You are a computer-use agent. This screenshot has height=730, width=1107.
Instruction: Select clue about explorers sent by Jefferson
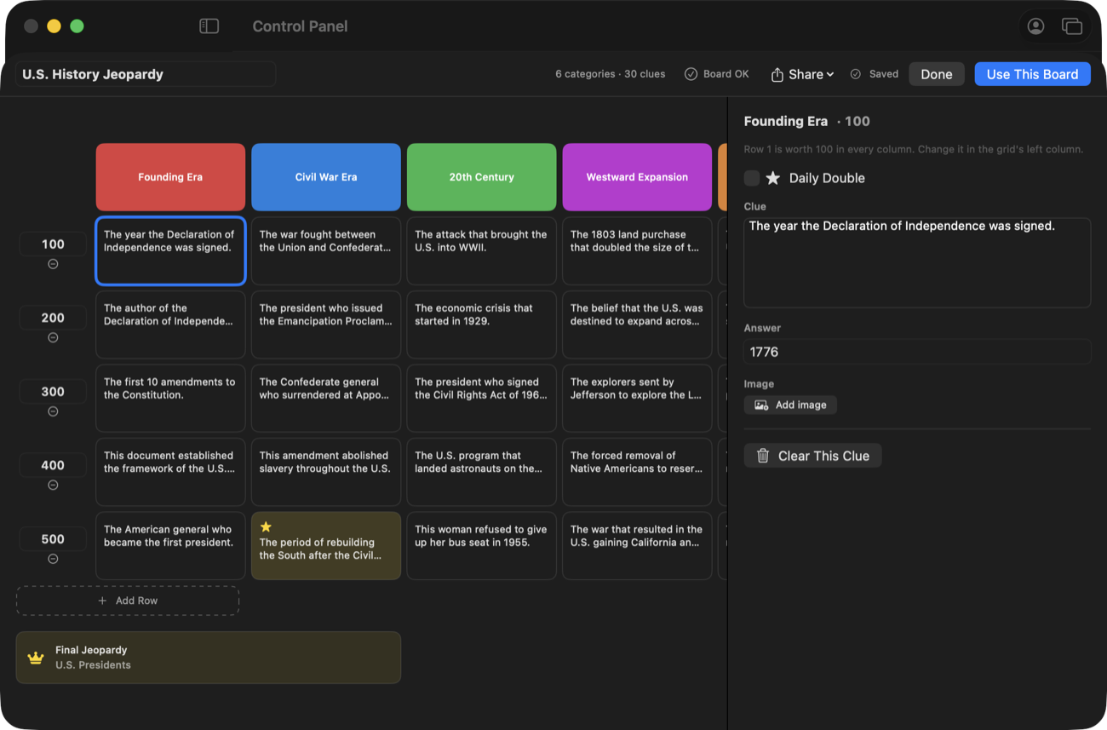click(x=637, y=398)
